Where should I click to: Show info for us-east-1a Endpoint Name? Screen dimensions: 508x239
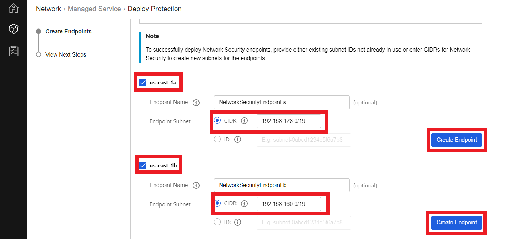click(196, 103)
